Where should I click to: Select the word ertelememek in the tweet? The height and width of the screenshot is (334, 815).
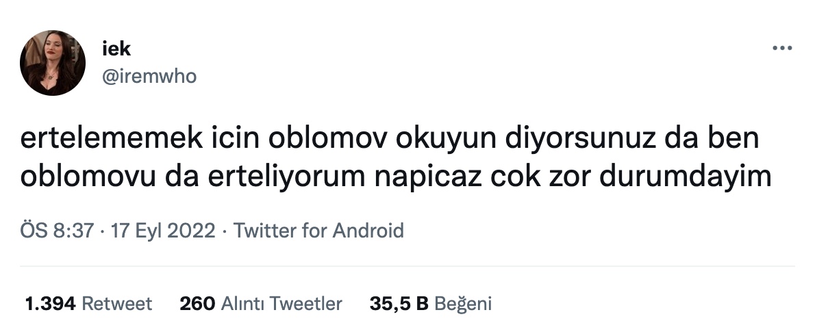tap(111, 139)
